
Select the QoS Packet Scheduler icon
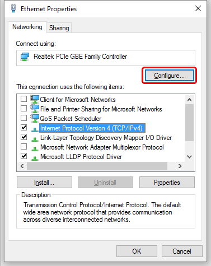(35, 118)
